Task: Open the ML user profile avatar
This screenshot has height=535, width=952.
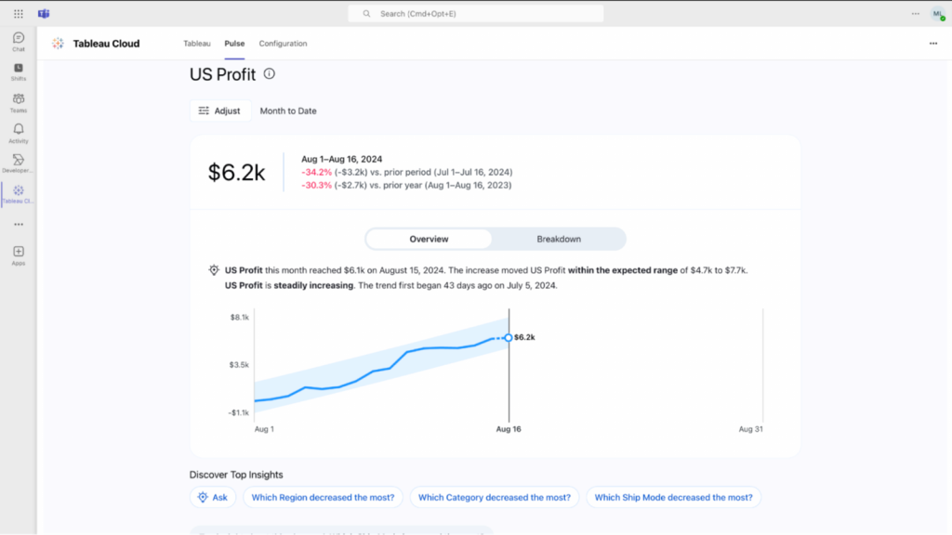Action: point(937,14)
